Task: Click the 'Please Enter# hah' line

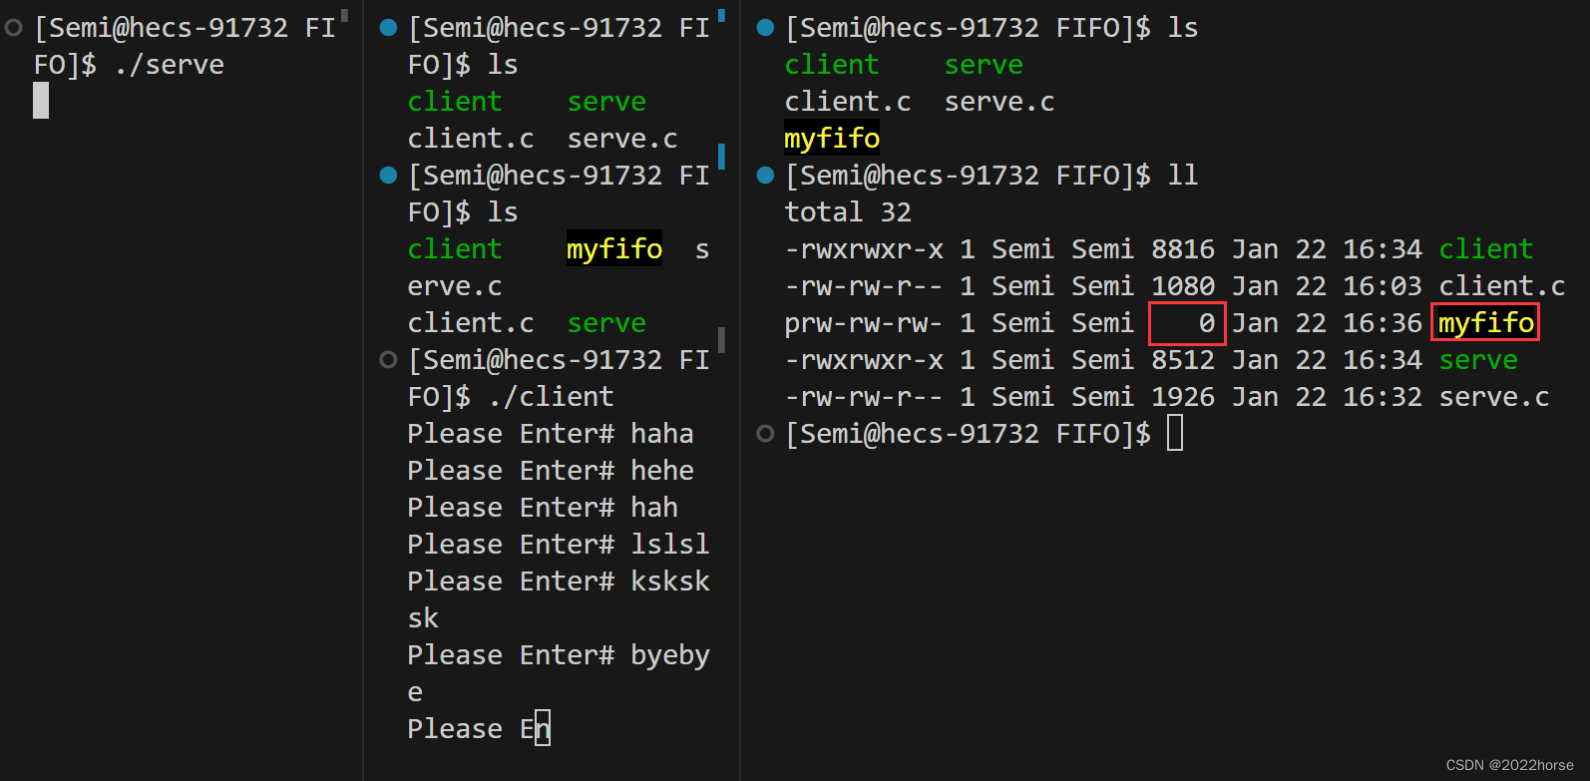Action: (543, 508)
